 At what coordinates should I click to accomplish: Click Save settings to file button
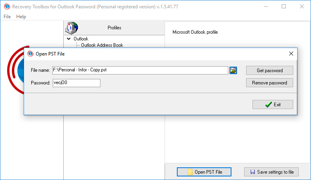(x=271, y=172)
